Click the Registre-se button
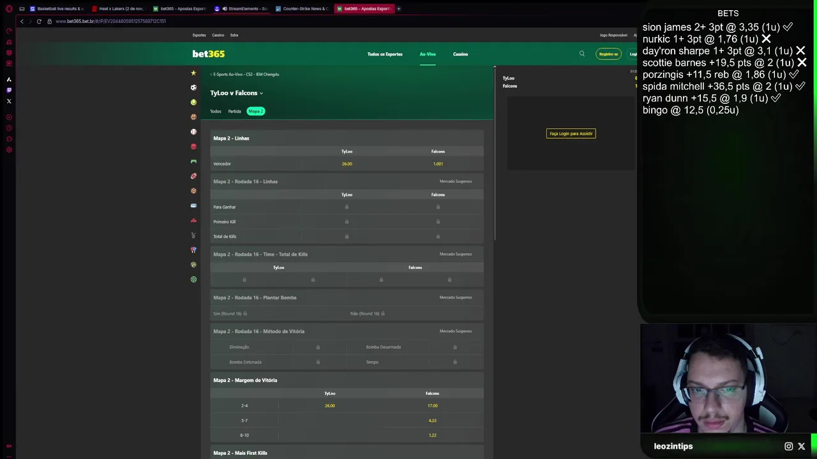Image resolution: width=817 pixels, height=459 pixels. (x=608, y=54)
